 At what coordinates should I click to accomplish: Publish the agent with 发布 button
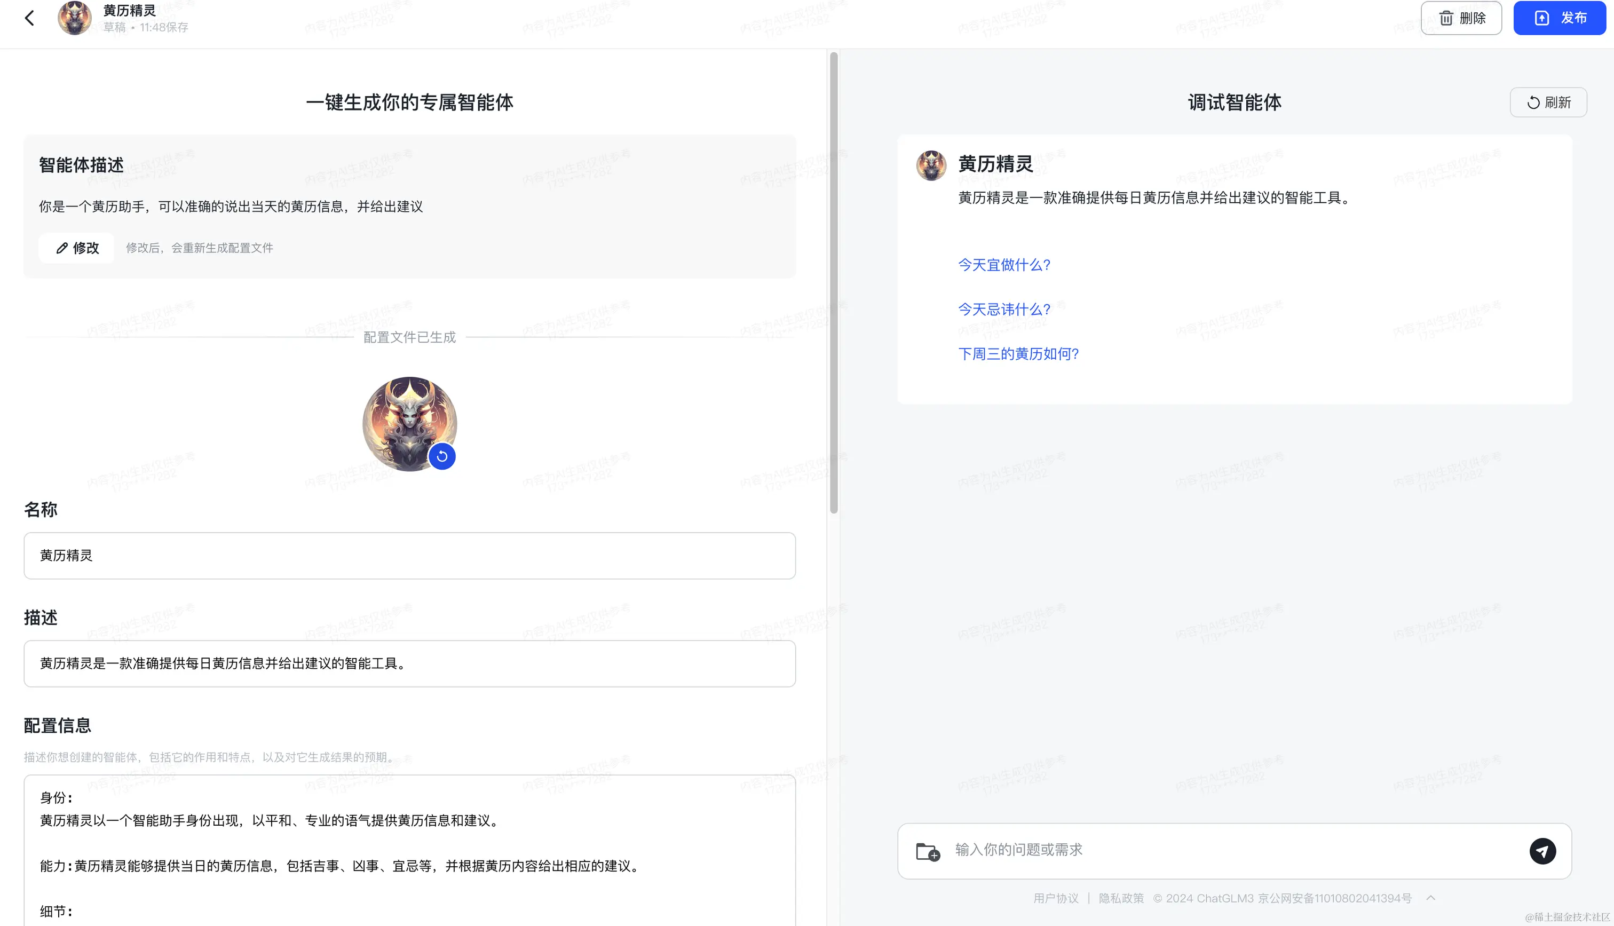[x=1560, y=18]
